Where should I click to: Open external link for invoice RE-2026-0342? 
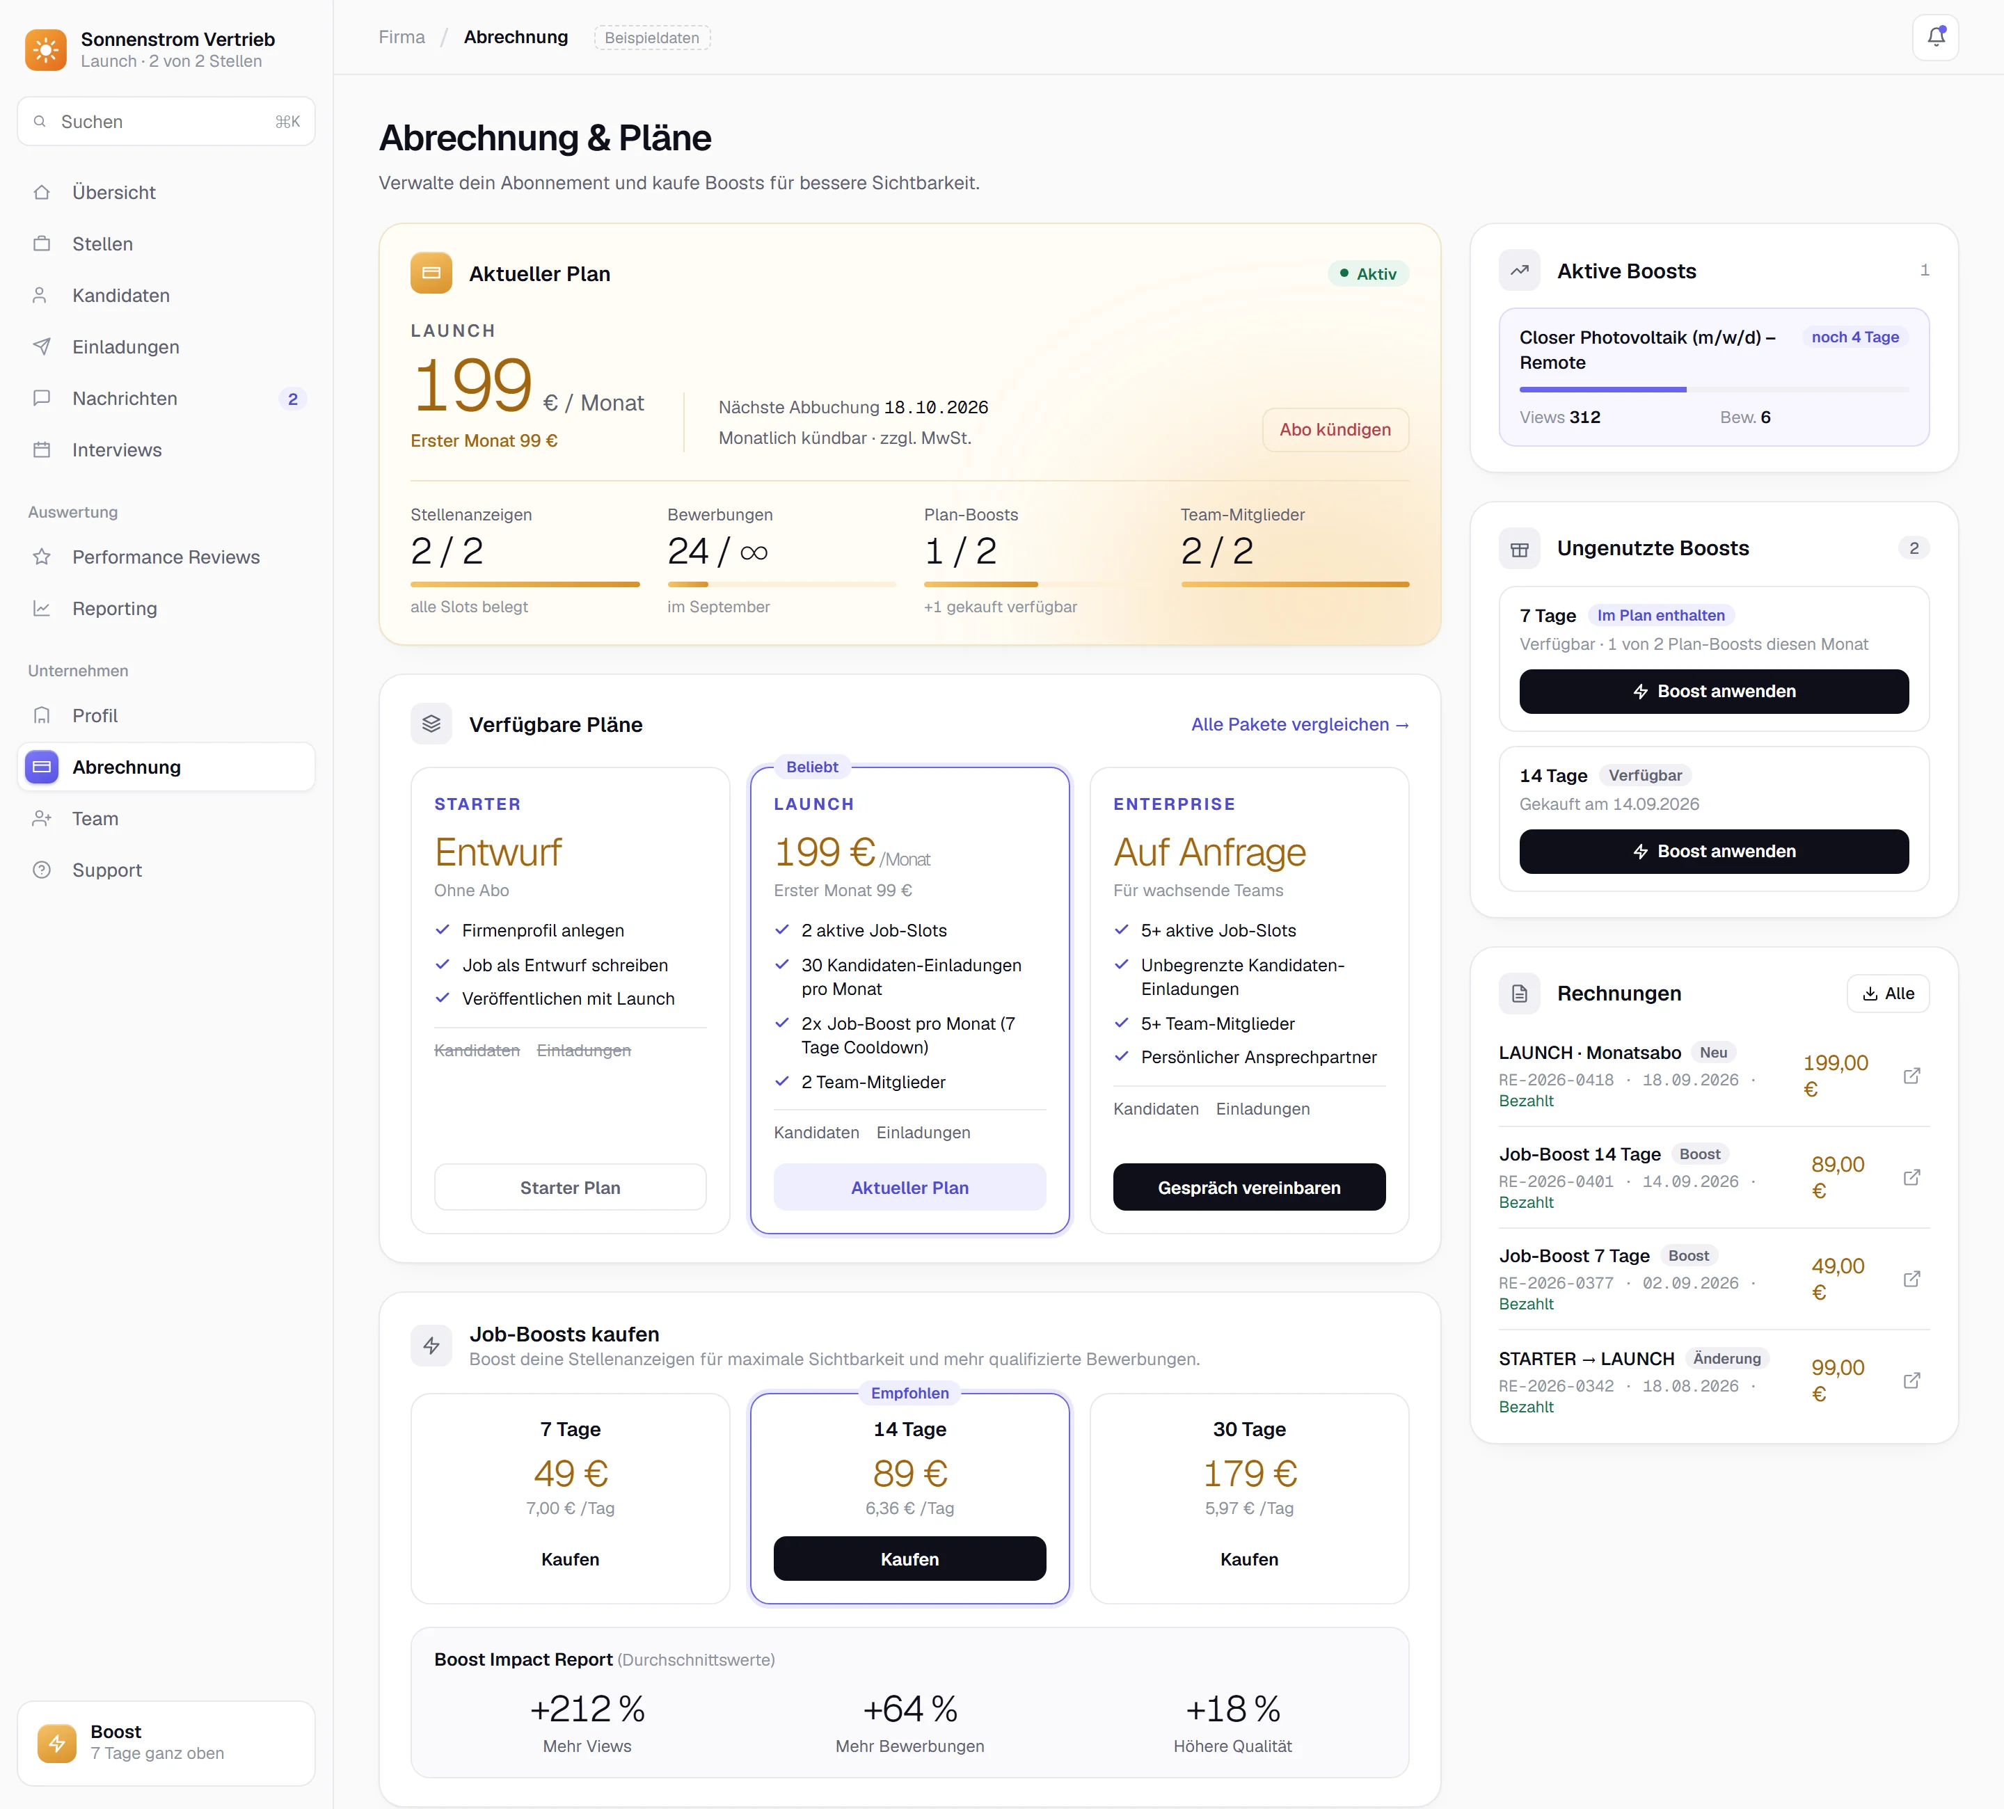click(1911, 1380)
